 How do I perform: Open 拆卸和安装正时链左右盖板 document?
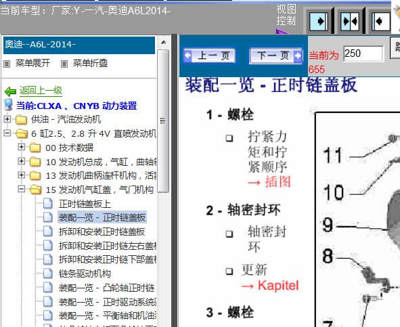(x=108, y=246)
